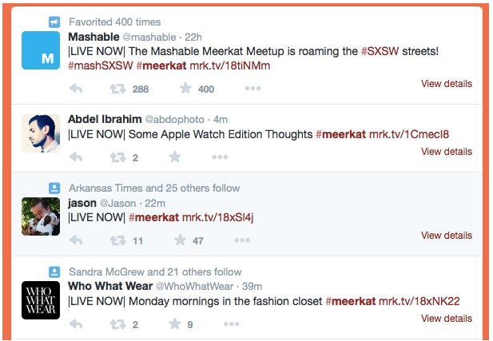Reply to jason's tweet

click(x=77, y=240)
